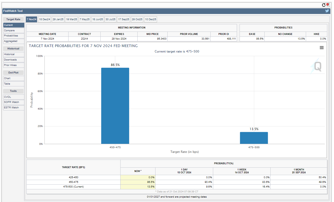This screenshot has width=334, height=202.
Task: Click the NO CHANGE column header
Action: tap(285, 34)
